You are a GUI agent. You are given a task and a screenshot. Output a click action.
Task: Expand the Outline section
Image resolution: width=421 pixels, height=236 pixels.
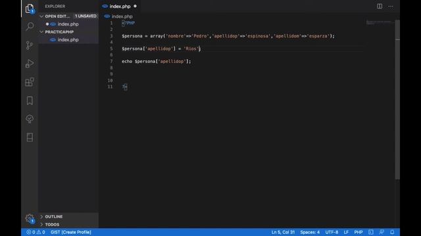(x=41, y=216)
